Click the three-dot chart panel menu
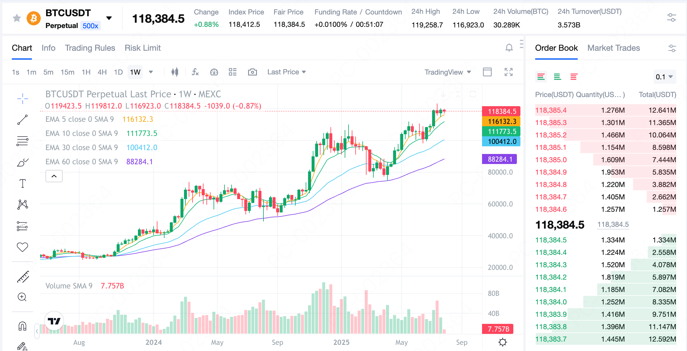 click(522, 44)
